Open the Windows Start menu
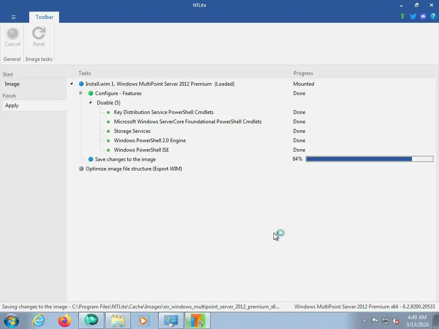439x329 pixels. click(12, 320)
